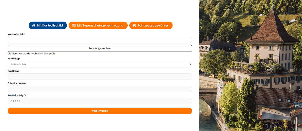Screen dimensions: 302x131
Task: Open the Modelltyp Bitte wählen dropdown
Action: pos(100,64)
